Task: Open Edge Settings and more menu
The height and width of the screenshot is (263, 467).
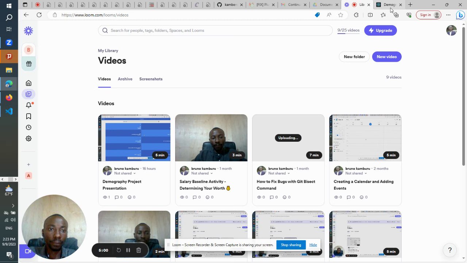Action: 448,15
